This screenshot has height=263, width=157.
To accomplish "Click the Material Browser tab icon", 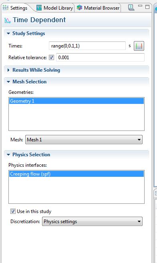I will [79, 8].
